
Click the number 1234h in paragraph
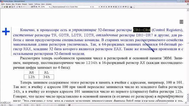[x=92, y=63]
